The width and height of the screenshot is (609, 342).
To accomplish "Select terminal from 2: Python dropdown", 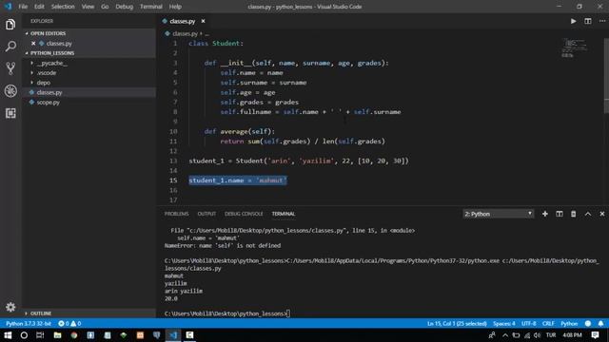I will pos(499,214).
